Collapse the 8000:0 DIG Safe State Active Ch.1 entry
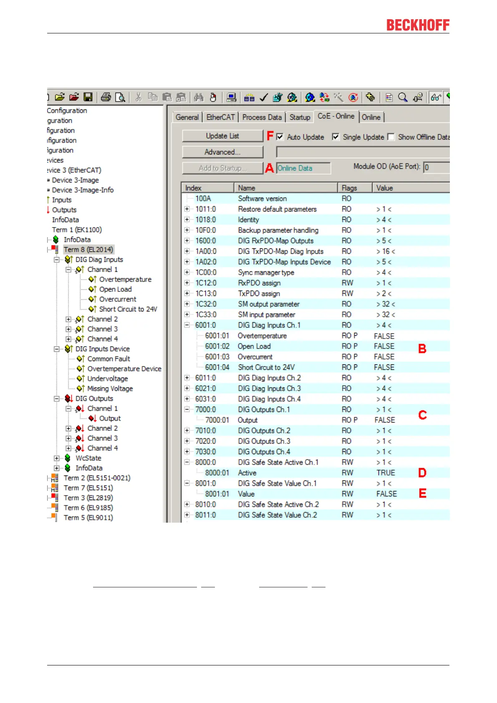The width and height of the screenshot is (497, 703). [187, 462]
